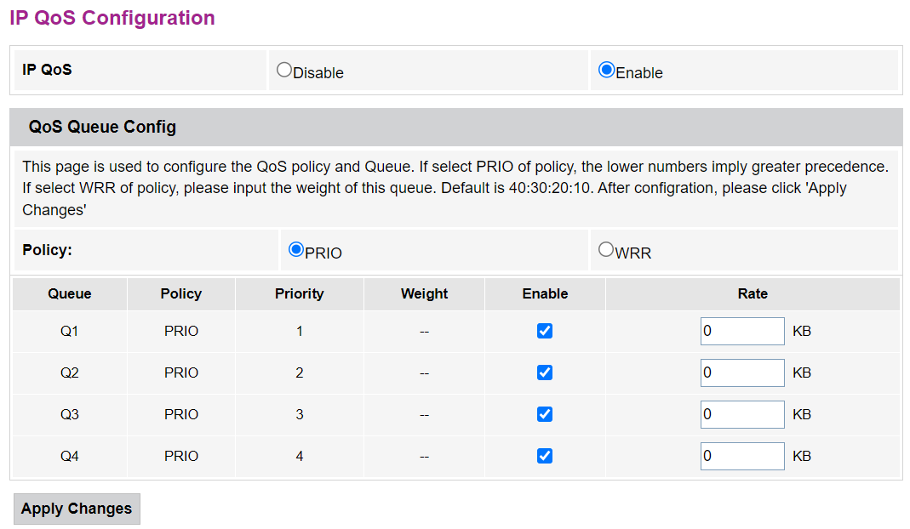Click the Q3 rate KB field
The image size is (910, 529).
coord(741,414)
